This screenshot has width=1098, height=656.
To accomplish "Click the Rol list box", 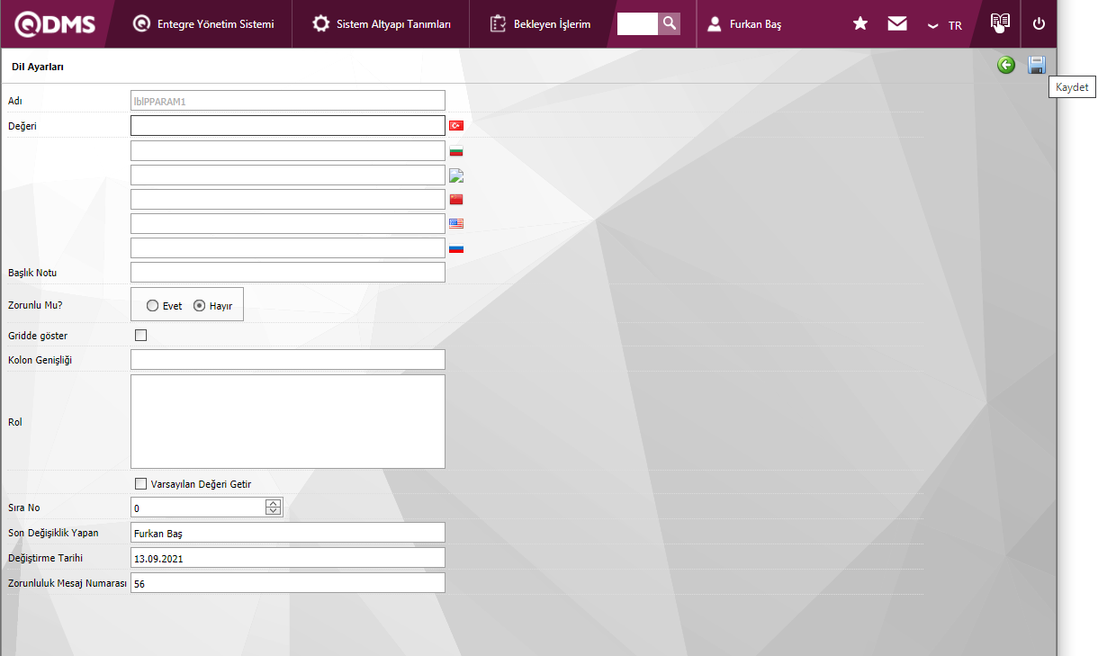I will (x=288, y=421).
